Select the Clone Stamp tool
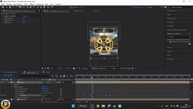Image resolution: width=193 pixels, height=109 pixels. pos(41,7)
